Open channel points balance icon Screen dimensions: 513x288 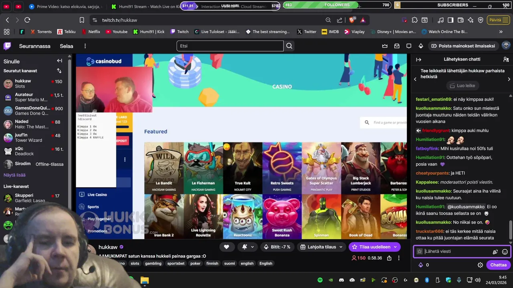click(x=420, y=265)
